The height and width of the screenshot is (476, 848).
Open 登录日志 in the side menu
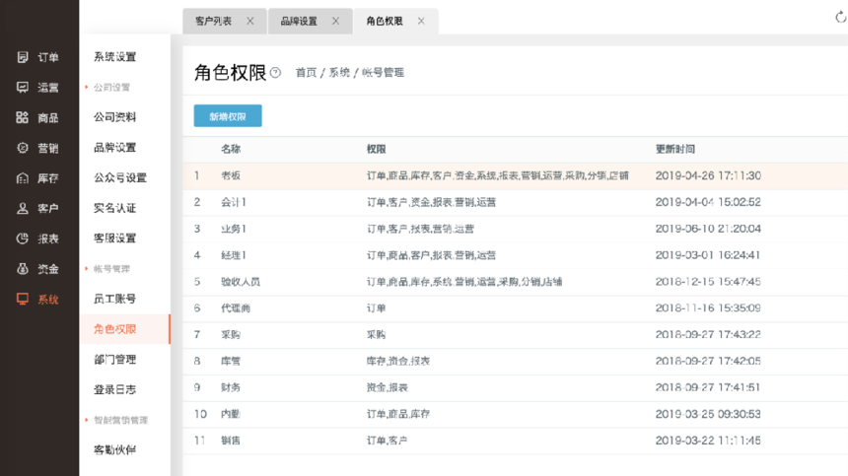click(x=114, y=389)
